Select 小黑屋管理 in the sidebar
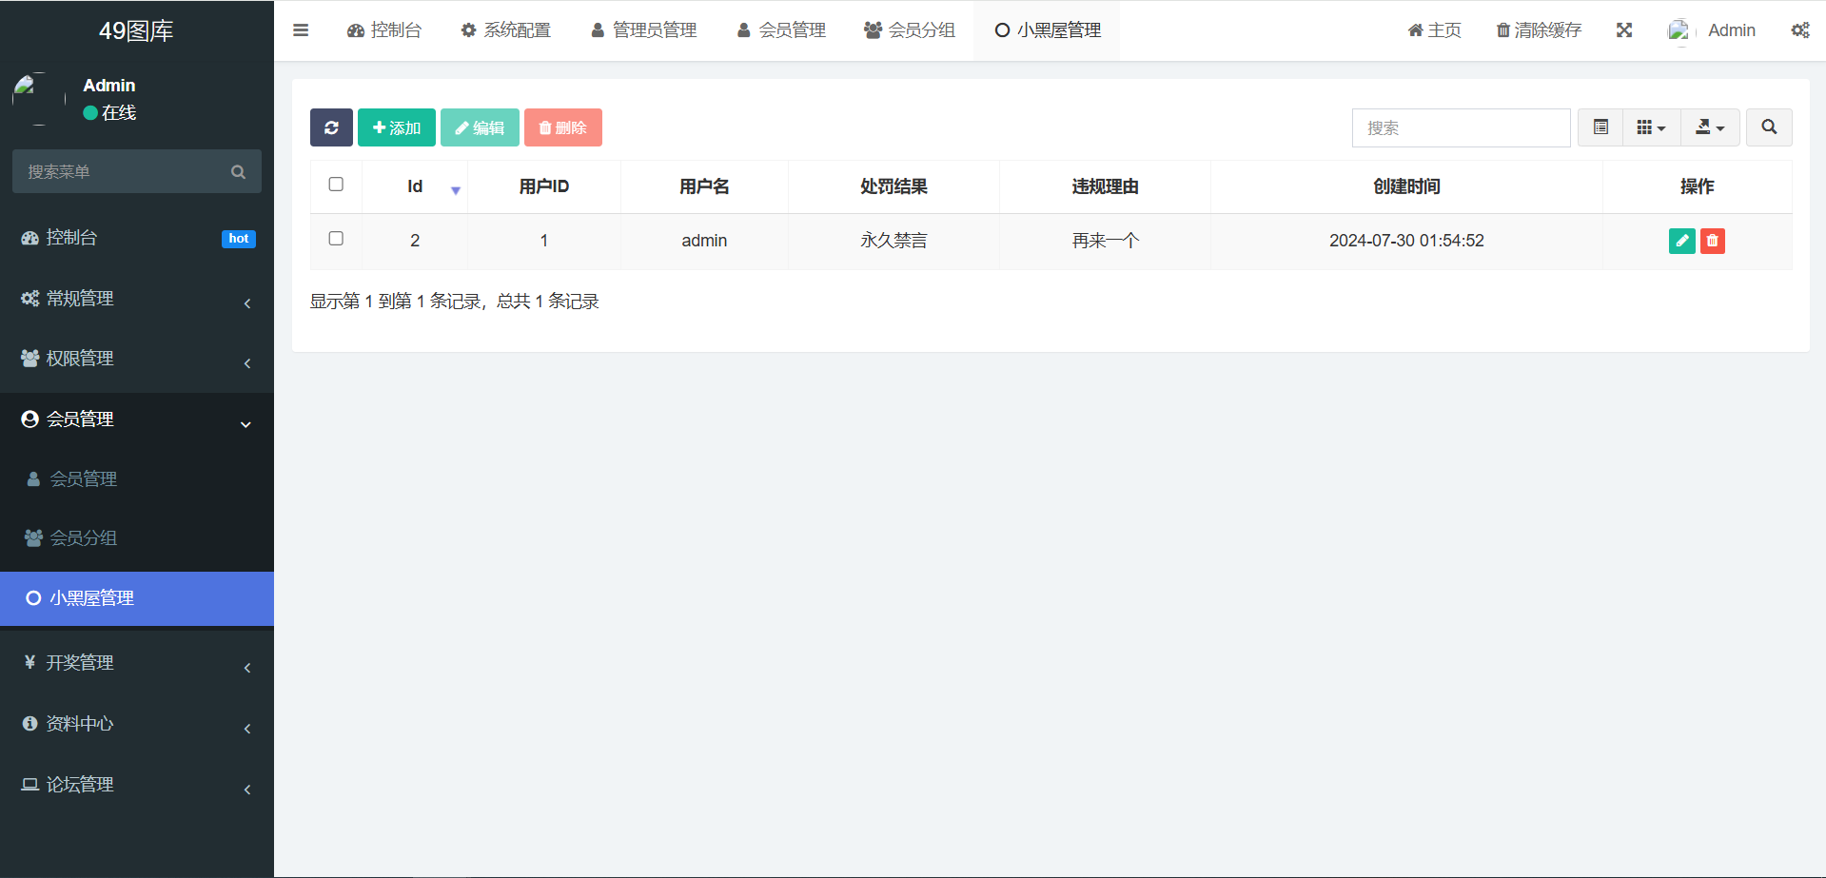Image resolution: width=1826 pixels, height=878 pixels. 137,598
